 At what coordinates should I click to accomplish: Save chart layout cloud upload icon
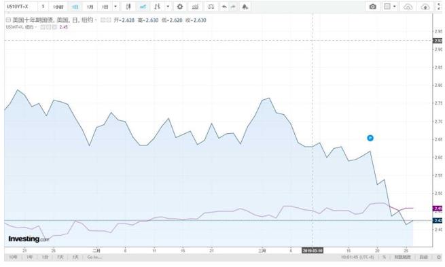425,7
